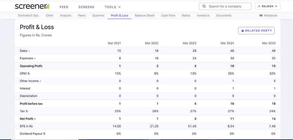293x140 pixels.
Task: Expand Other Income plus icon
Action: tap(40, 81)
